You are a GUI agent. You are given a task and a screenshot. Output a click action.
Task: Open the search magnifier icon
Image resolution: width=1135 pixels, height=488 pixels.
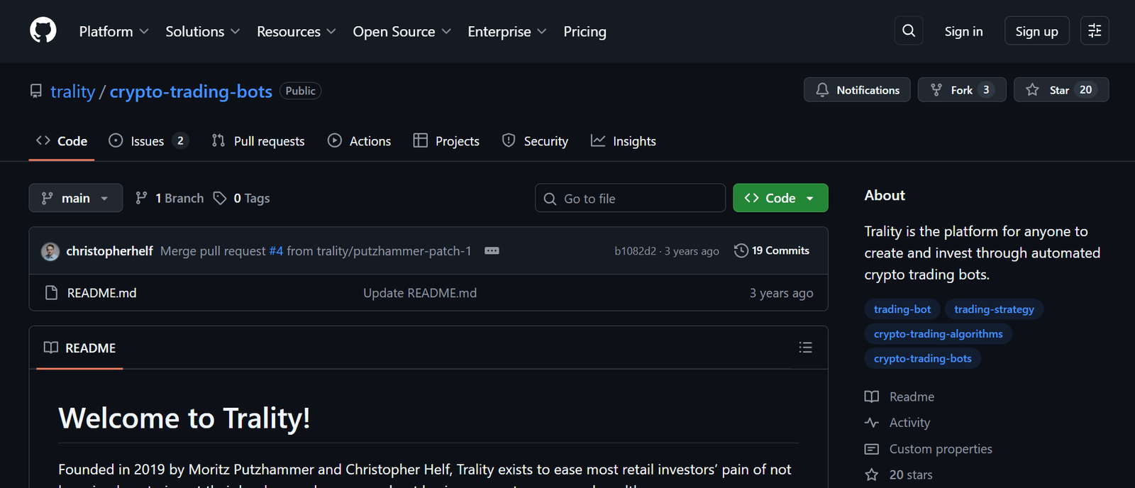909,30
